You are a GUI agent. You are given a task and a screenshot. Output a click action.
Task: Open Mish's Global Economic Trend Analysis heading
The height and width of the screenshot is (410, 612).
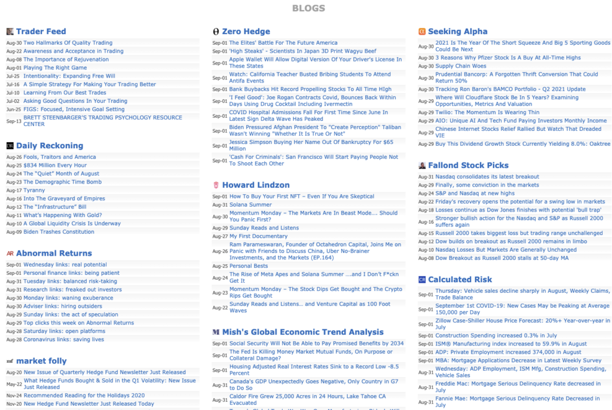point(303,332)
